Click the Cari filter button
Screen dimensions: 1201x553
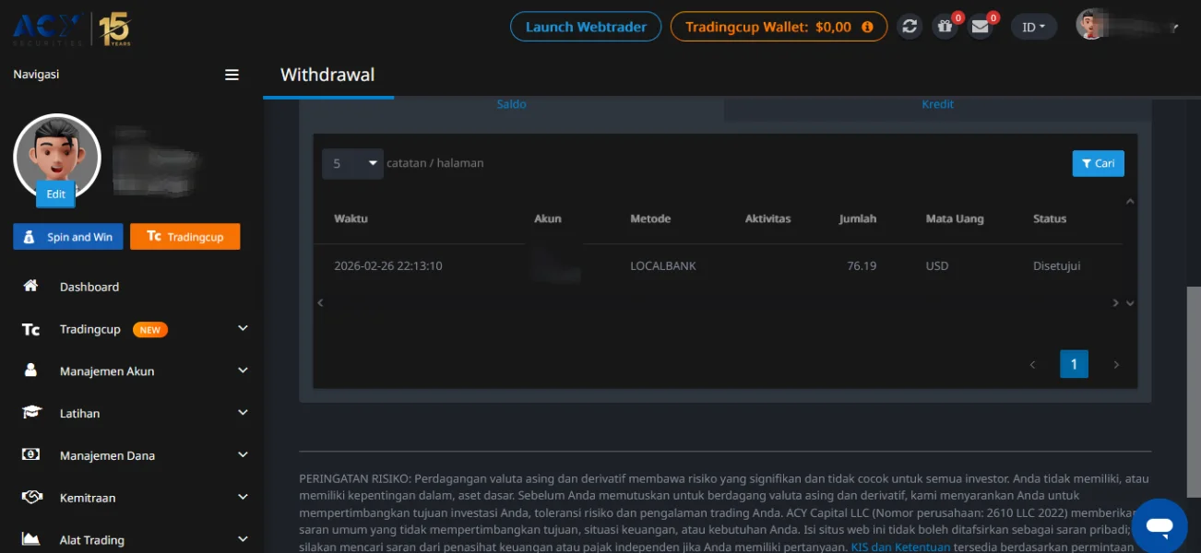1098,163
